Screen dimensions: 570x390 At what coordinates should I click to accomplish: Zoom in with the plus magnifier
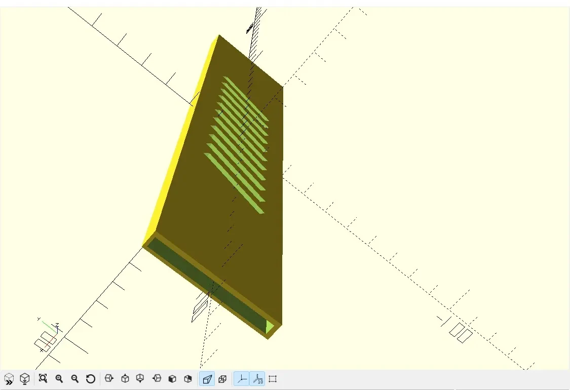point(59,379)
